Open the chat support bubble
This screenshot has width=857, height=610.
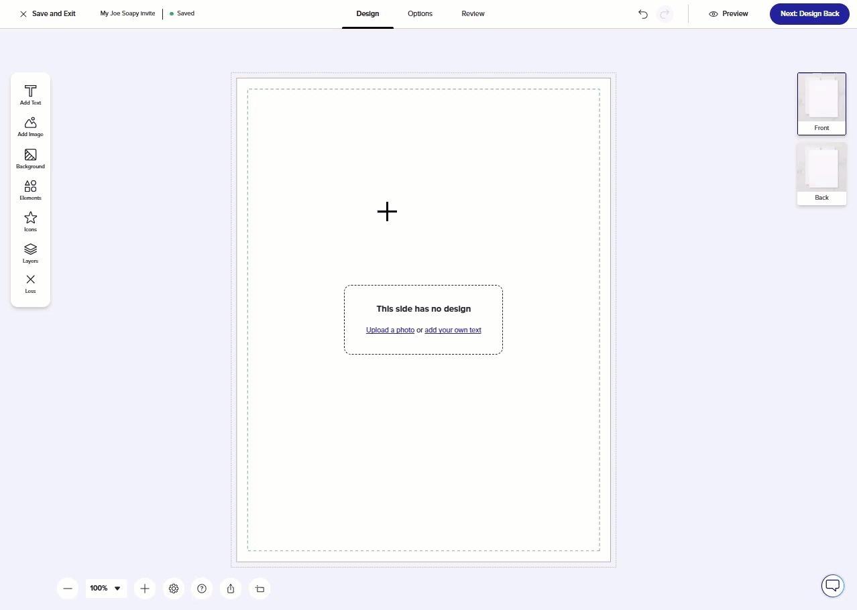(x=832, y=585)
